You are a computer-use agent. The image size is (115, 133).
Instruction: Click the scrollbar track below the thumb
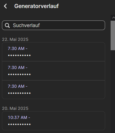[x=113, y=91]
